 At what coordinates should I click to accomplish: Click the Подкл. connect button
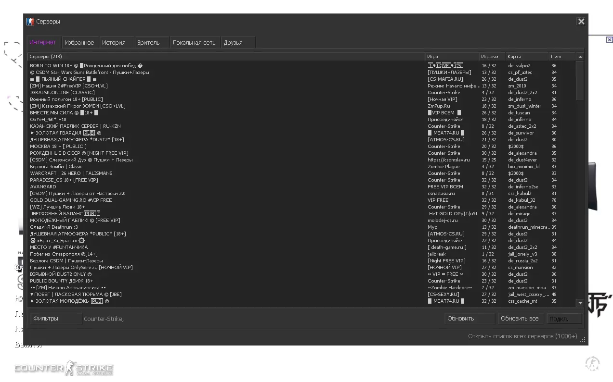pyautogui.click(x=564, y=319)
